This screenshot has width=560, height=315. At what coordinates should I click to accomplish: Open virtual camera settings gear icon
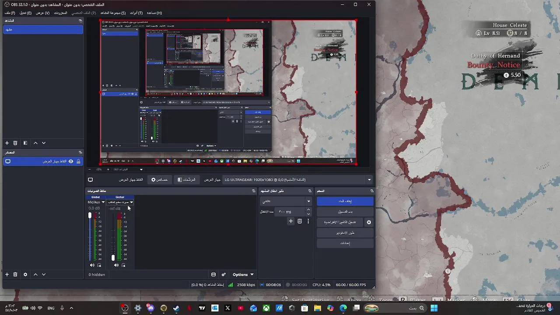pos(369,222)
